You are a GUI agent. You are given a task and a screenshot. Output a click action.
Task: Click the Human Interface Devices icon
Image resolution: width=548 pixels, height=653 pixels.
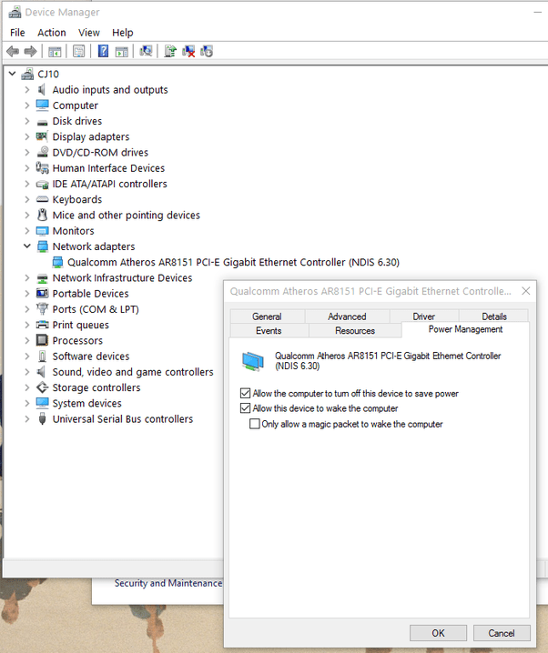[x=42, y=168]
